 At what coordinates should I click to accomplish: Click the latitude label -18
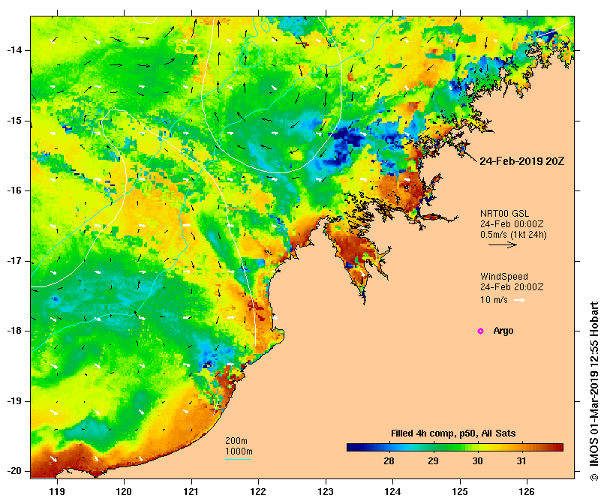click(x=14, y=331)
